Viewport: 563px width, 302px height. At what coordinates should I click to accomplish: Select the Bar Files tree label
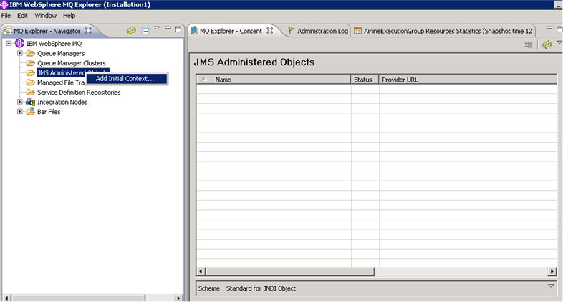pos(49,112)
